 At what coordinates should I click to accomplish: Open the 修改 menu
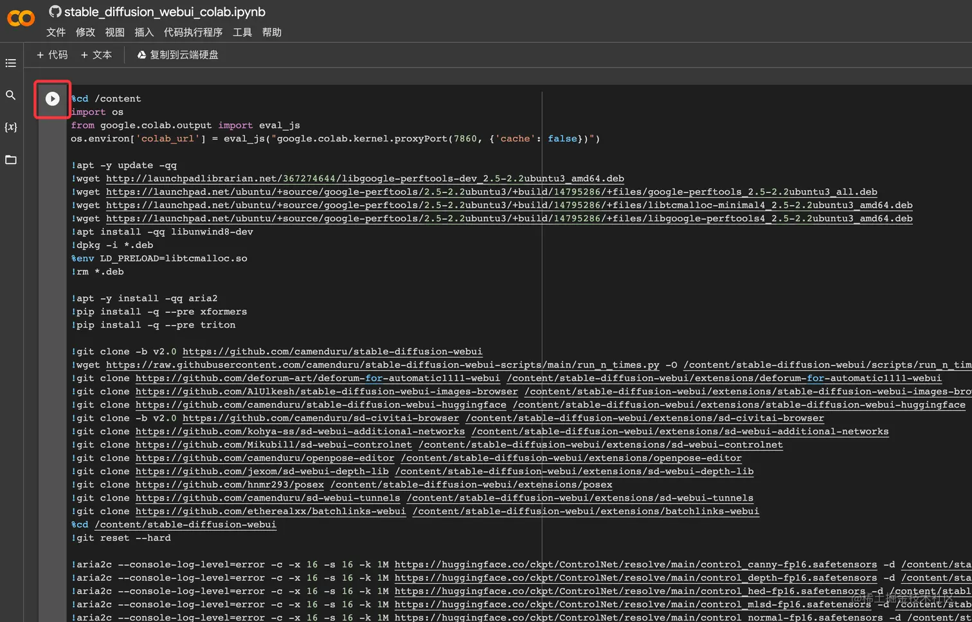pyautogui.click(x=85, y=32)
